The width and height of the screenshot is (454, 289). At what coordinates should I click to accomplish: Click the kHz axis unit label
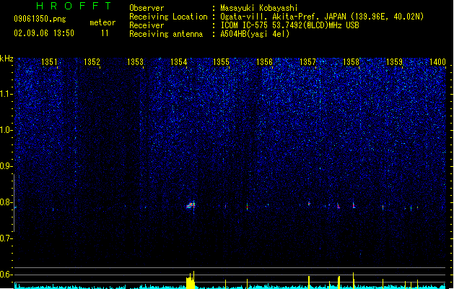tap(6, 59)
